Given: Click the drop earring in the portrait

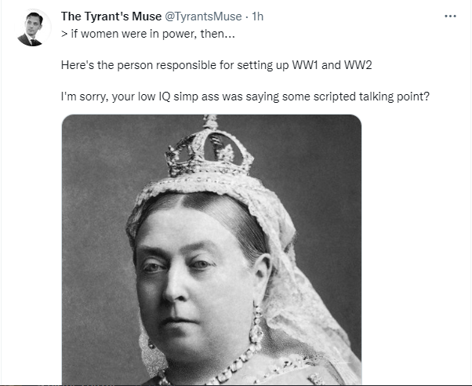Looking at the screenshot, I should (256, 330).
